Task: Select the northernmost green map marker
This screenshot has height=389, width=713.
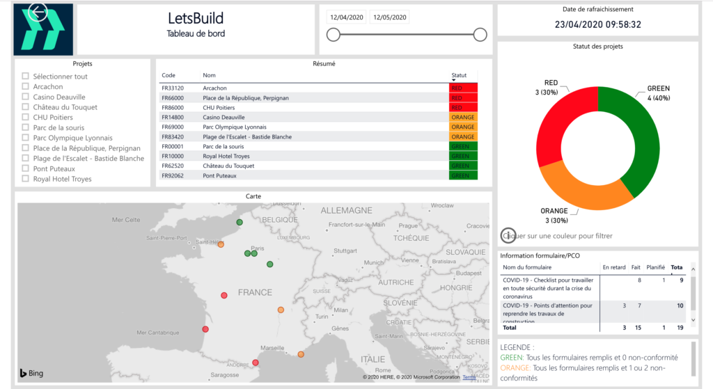Action: [x=240, y=222]
